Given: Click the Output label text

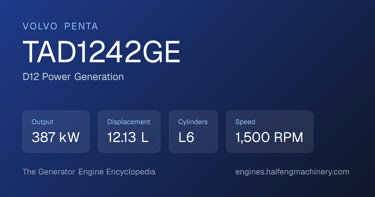Looking at the screenshot, I should 42,122.
